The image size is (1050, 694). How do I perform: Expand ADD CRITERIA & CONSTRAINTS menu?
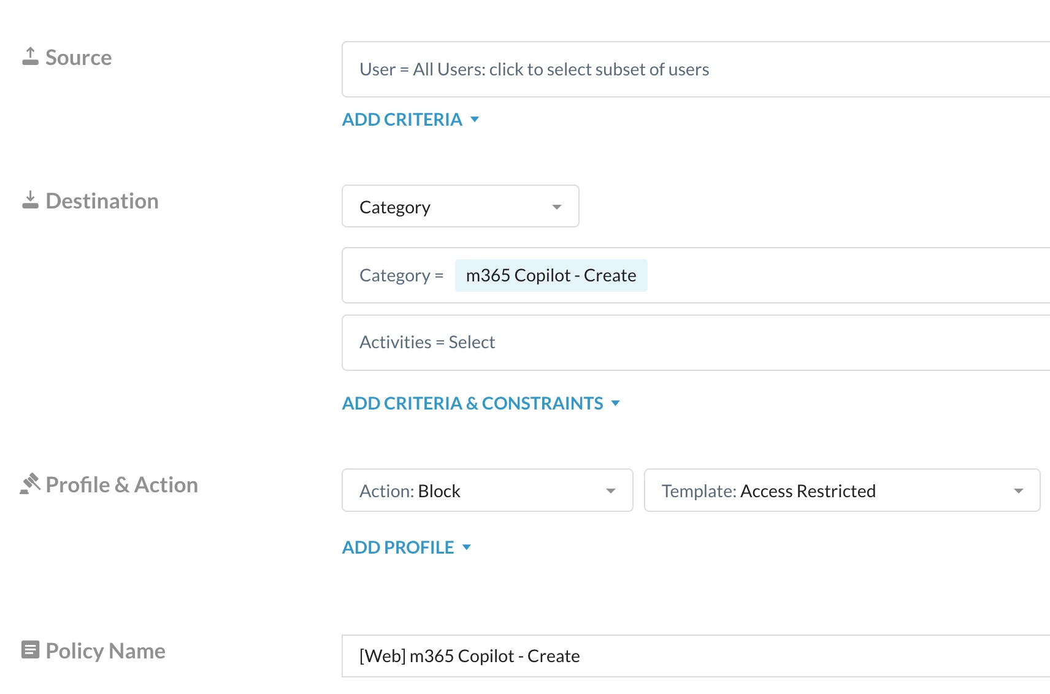480,403
